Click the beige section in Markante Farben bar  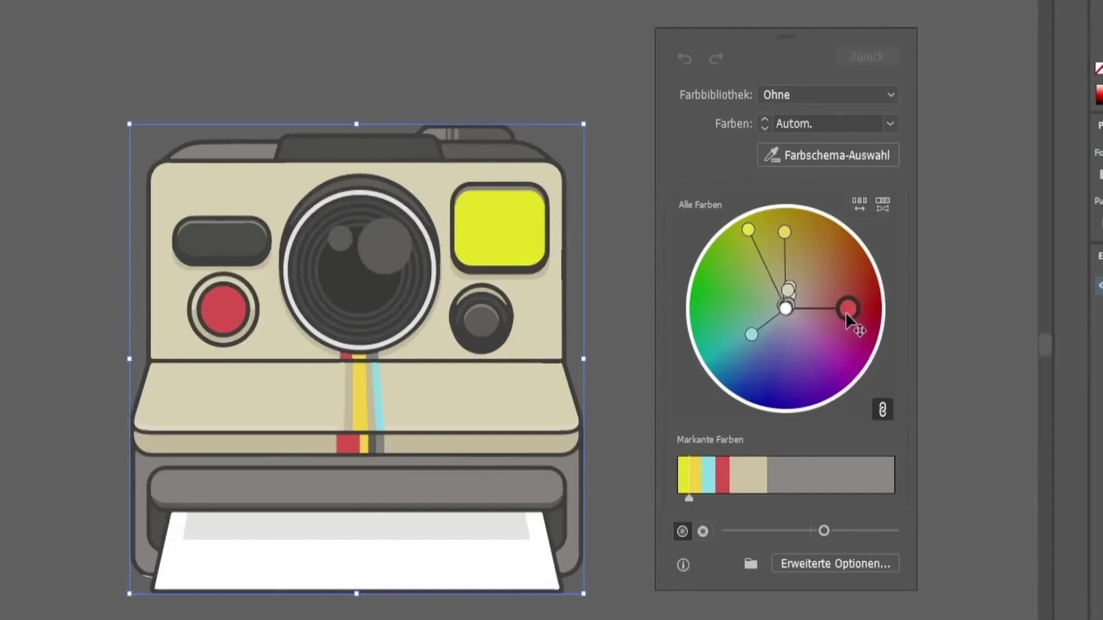click(x=748, y=475)
